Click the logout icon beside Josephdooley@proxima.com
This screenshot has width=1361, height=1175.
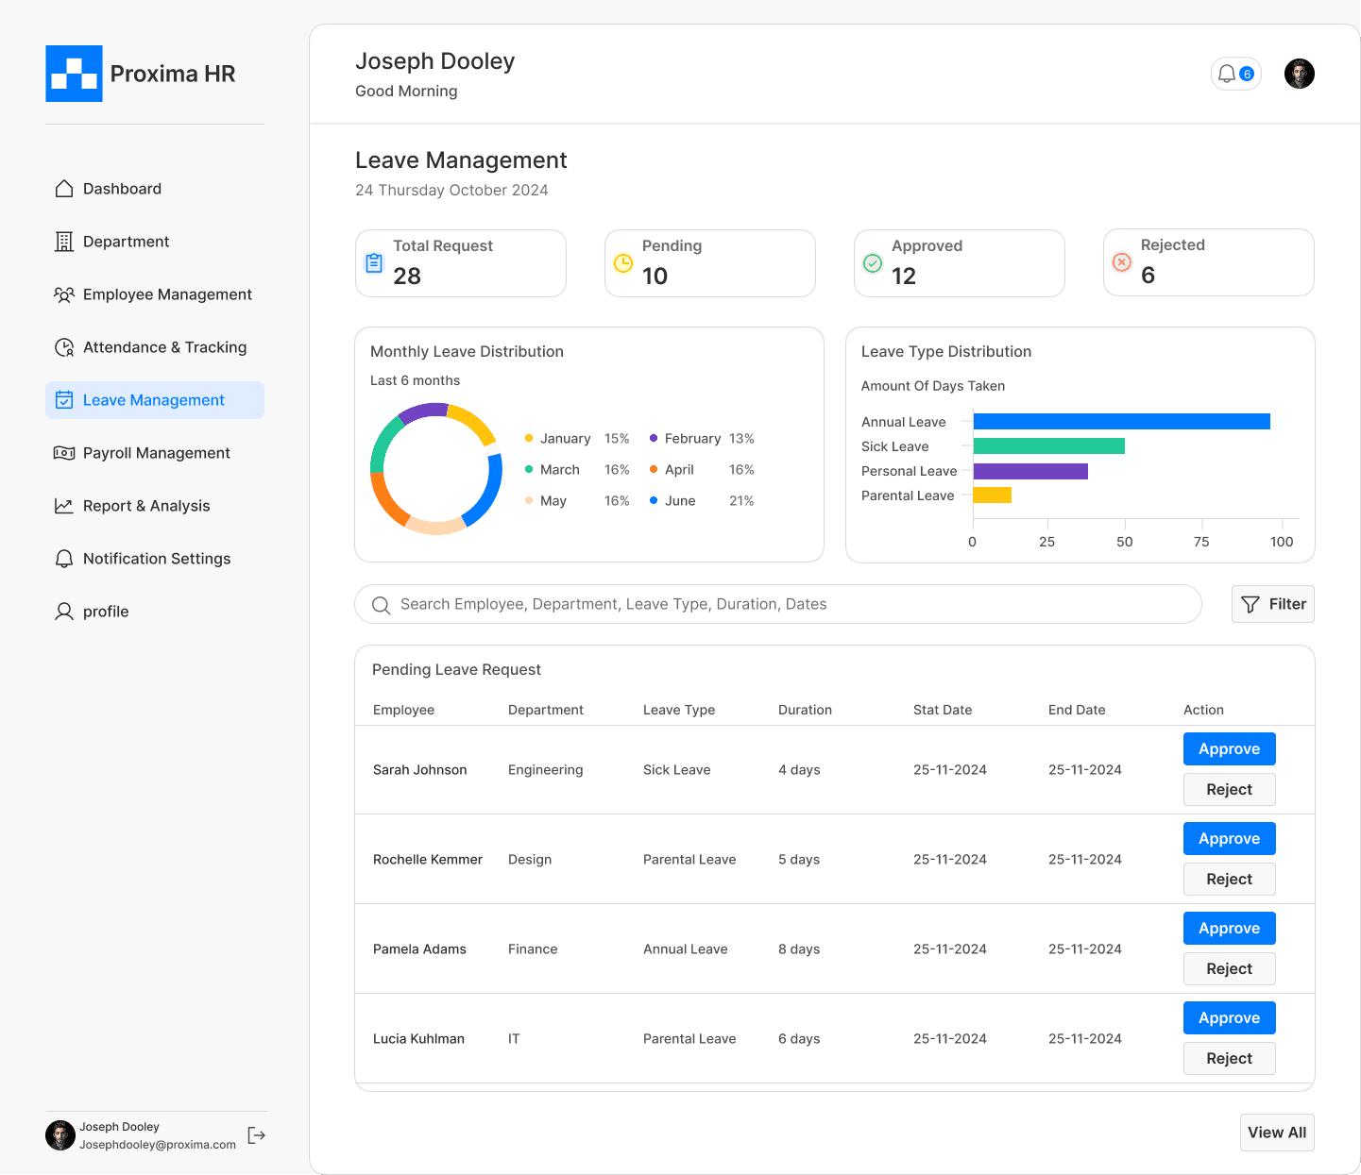coord(257,1135)
